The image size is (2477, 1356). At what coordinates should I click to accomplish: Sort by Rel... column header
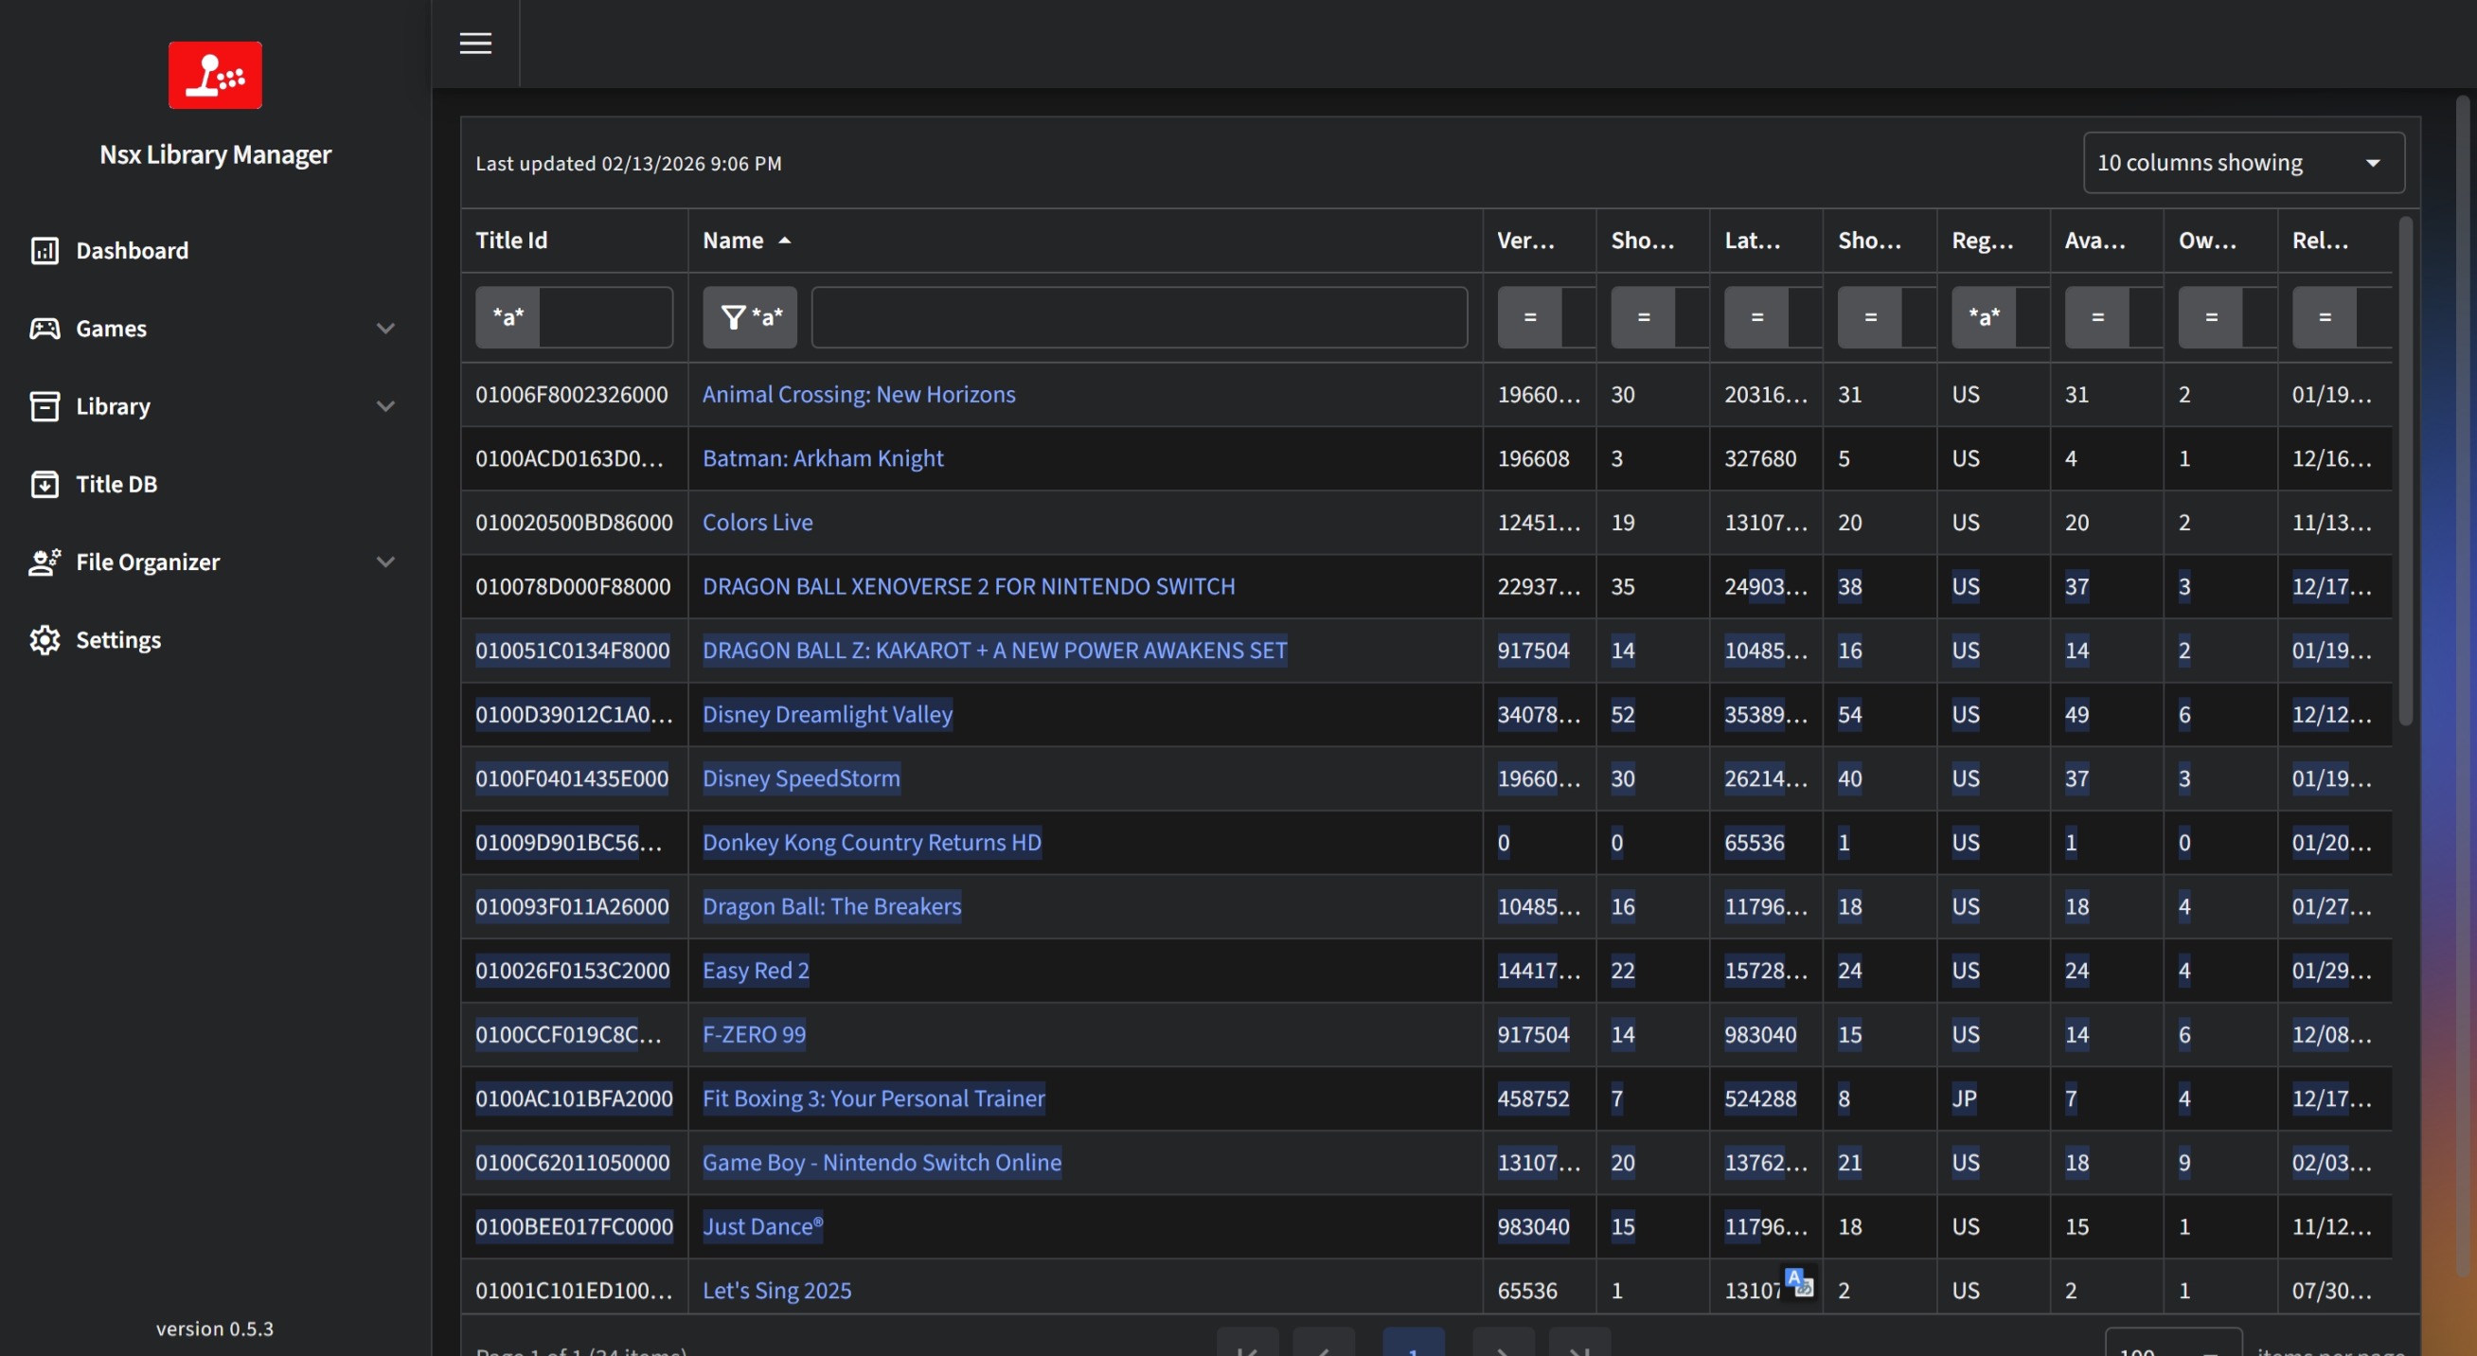pyautogui.click(x=2319, y=241)
